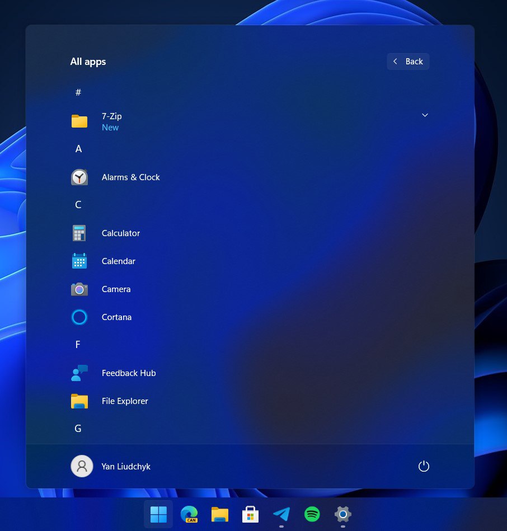This screenshot has height=531, width=507.
Task: Open the Calendar app icon
Action: 79,261
